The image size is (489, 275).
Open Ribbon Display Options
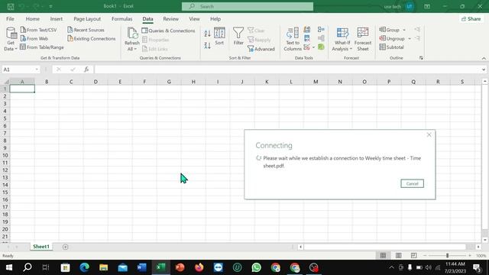tap(427, 6)
